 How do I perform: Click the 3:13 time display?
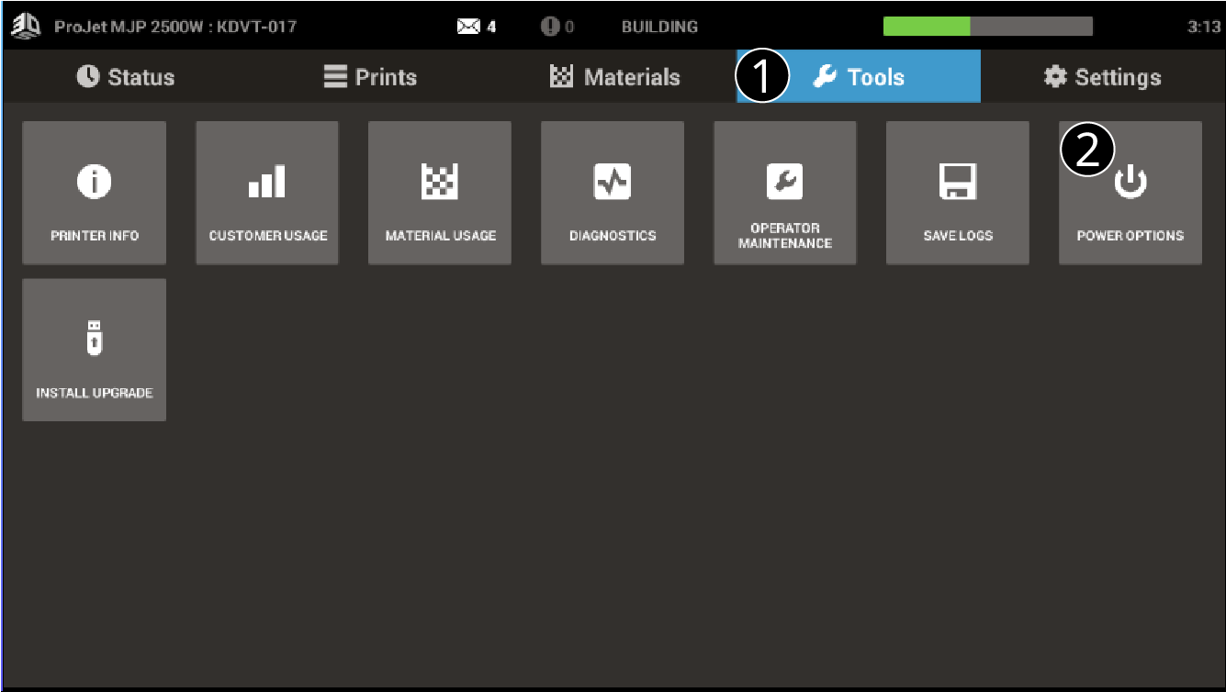(1205, 26)
